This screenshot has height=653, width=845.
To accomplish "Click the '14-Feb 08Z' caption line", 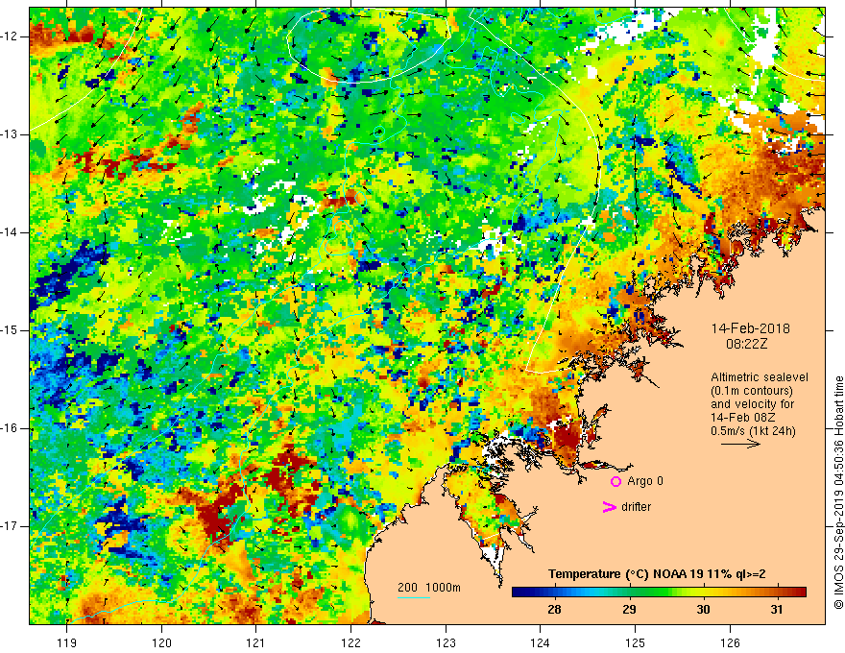I will [x=743, y=418].
